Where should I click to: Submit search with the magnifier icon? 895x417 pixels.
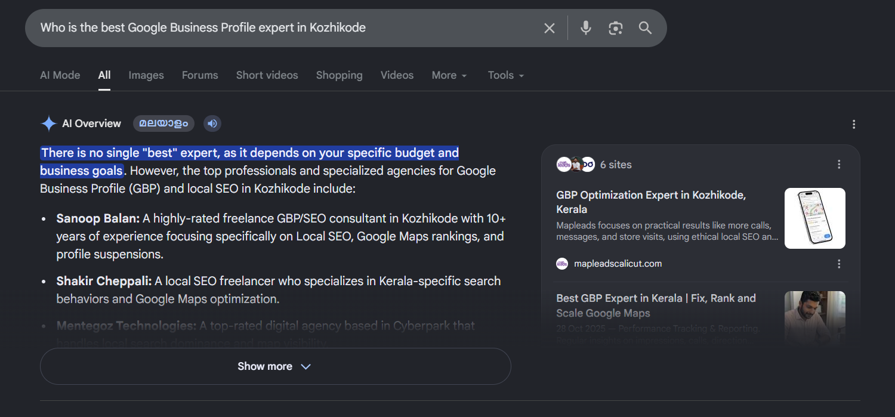tap(645, 28)
